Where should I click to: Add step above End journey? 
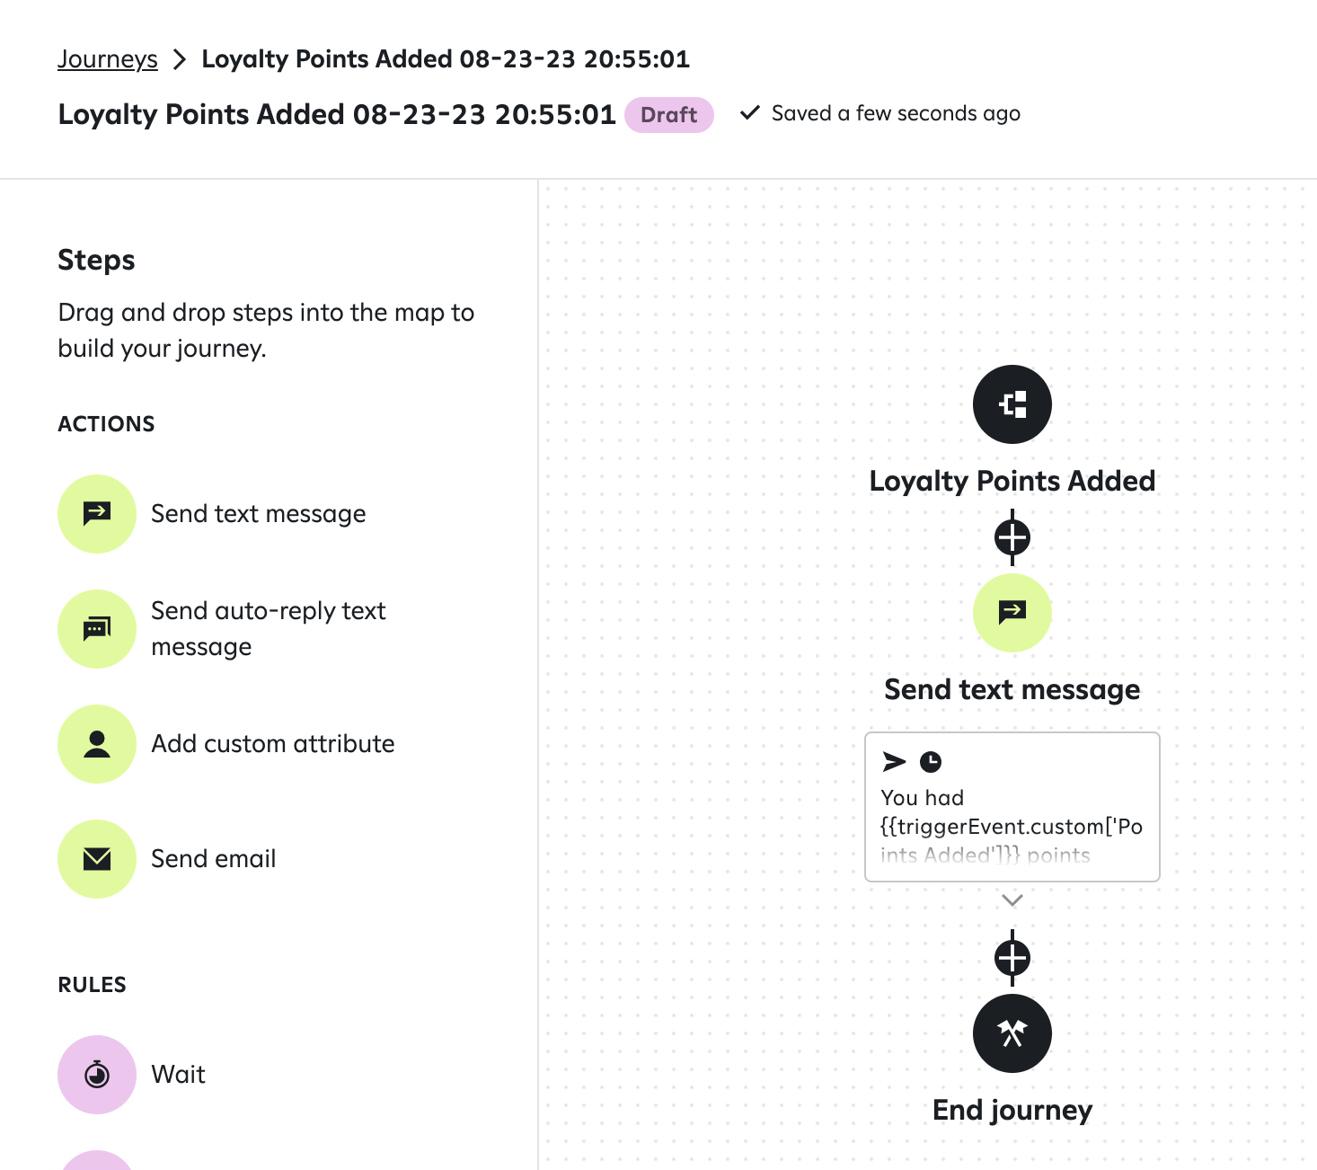(1012, 958)
